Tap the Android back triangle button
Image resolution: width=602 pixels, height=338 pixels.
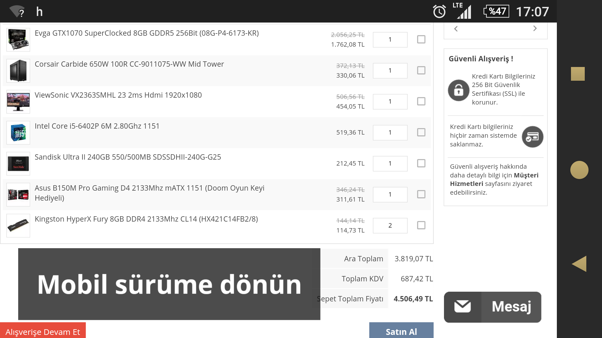(579, 264)
